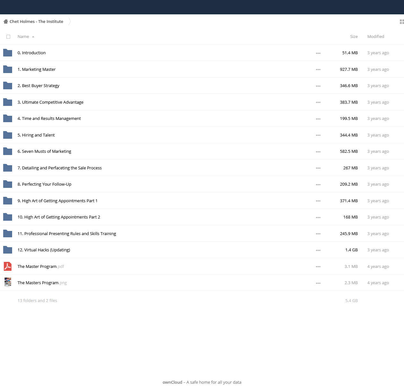Click folder icon for 1. Marketing Master
Viewport: 404px width, 392px height.
[8, 69]
